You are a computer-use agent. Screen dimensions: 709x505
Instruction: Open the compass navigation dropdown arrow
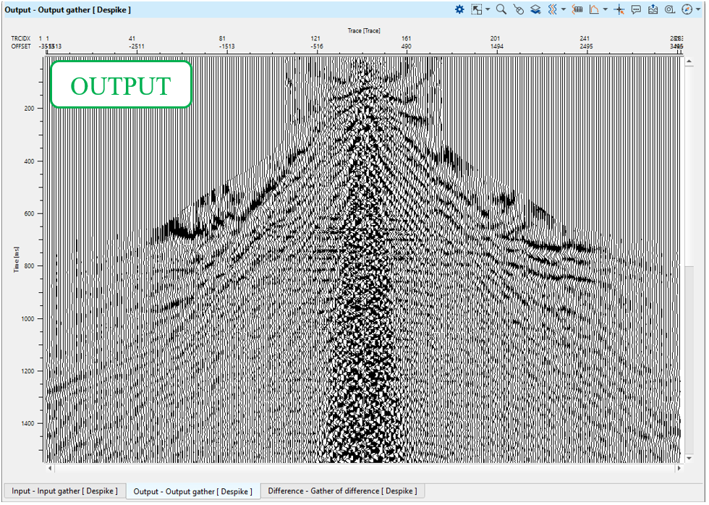(x=698, y=10)
